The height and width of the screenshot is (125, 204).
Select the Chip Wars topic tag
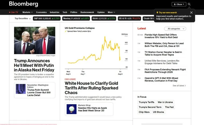pyautogui.click(x=144, y=112)
